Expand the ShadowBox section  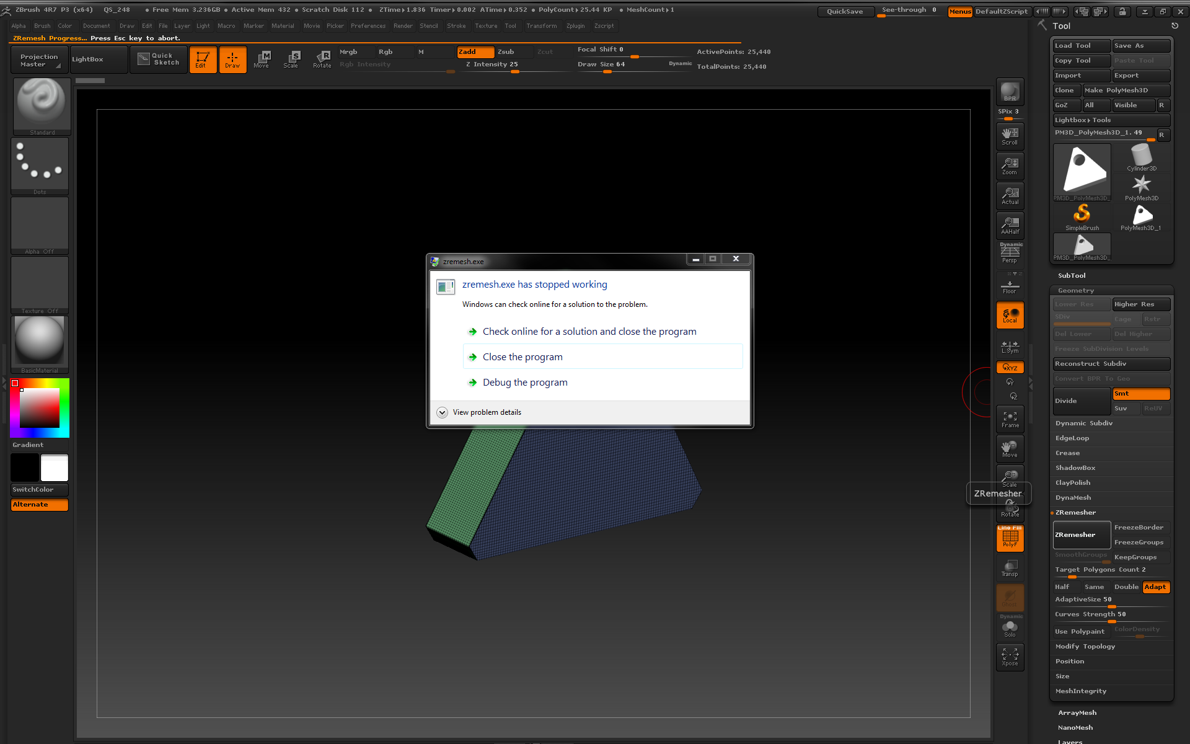pyautogui.click(x=1075, y=467)
